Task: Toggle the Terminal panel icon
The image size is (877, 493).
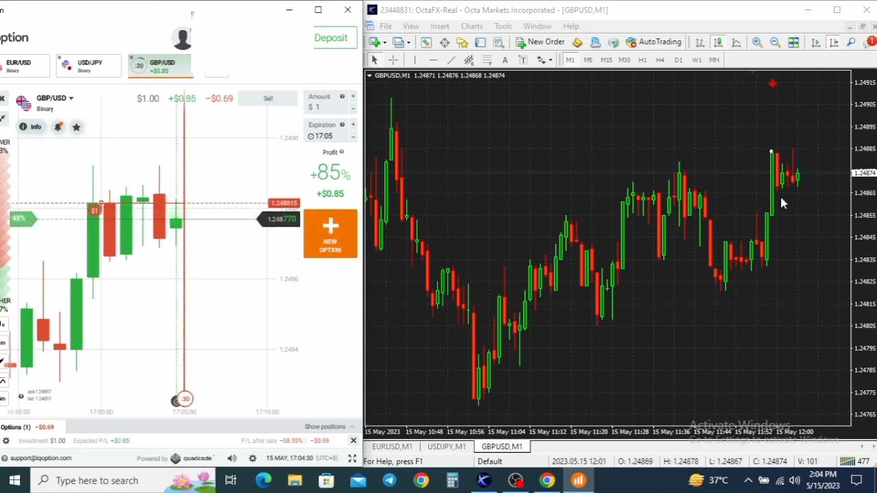Action: coord(480,42)
